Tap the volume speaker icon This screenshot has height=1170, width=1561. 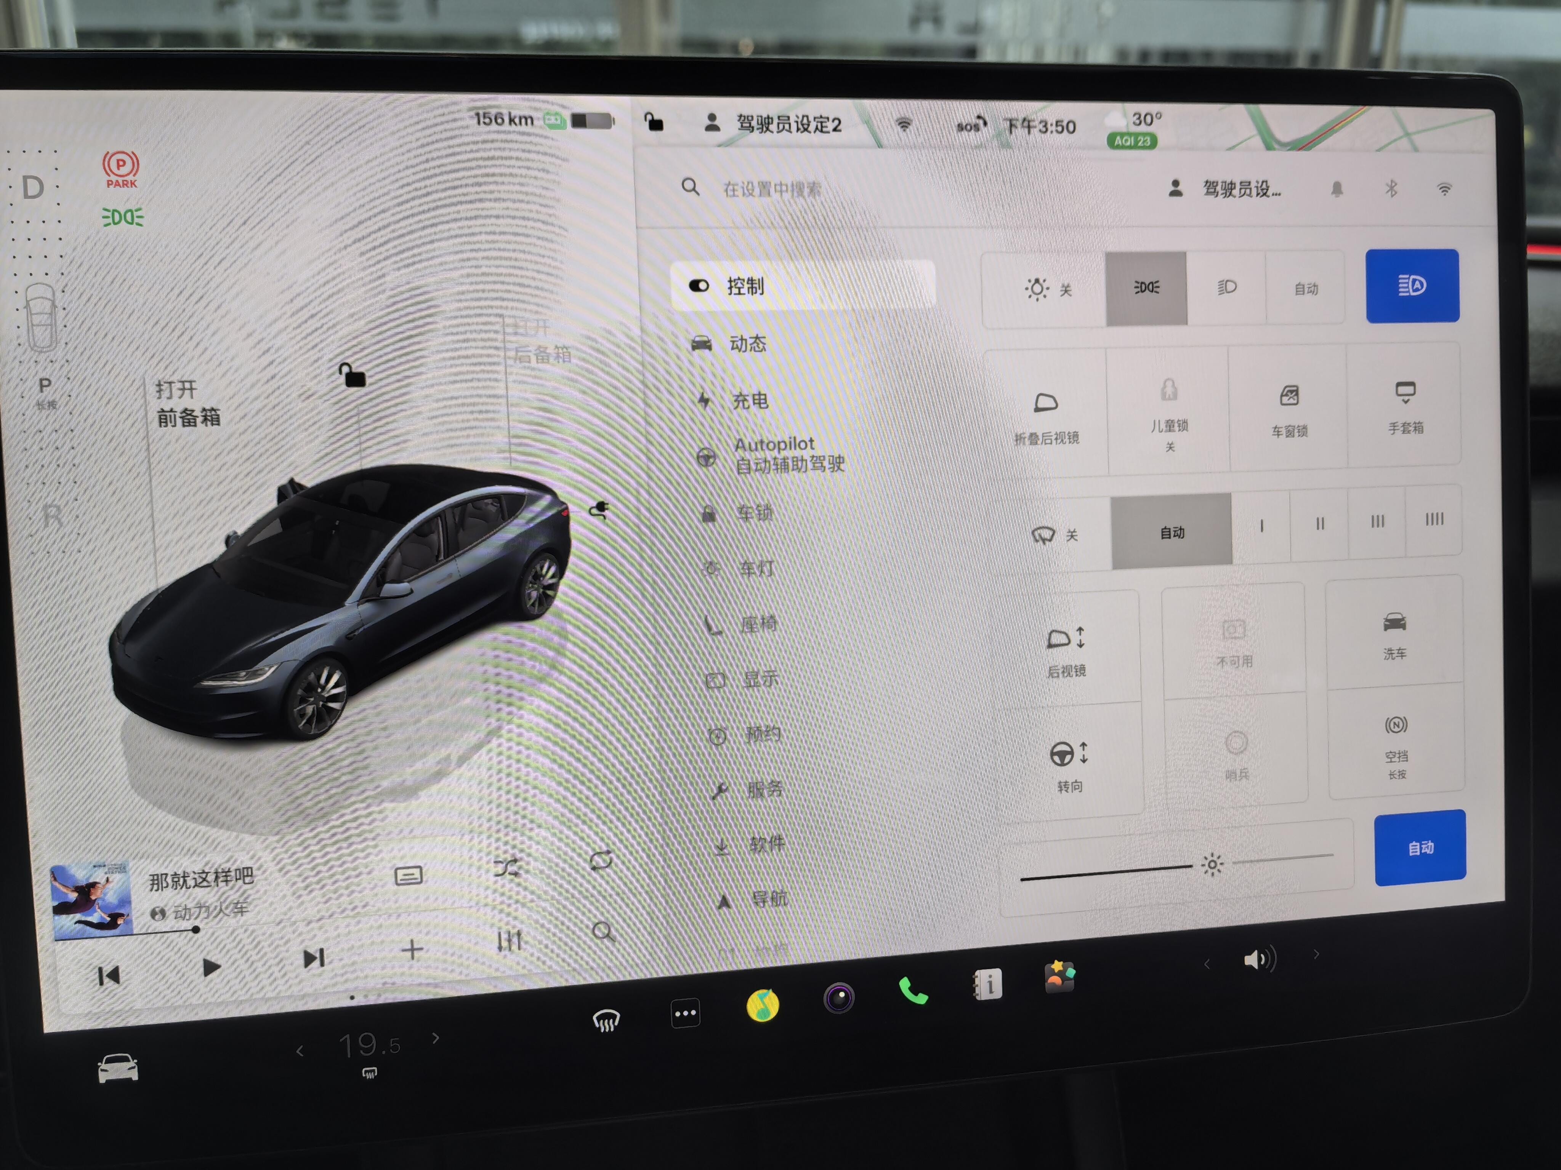pos(1260,959)
